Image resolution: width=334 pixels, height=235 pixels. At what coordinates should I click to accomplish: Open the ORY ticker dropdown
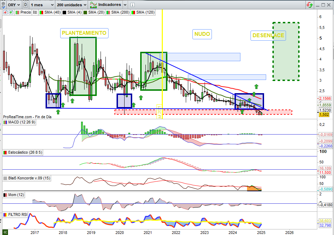pyautogui.click(x=14, y=5)
